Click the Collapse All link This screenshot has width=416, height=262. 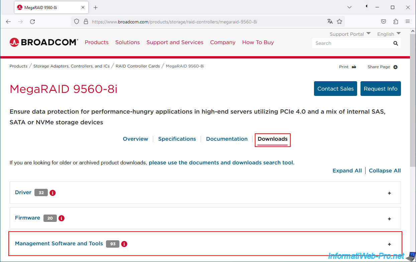385,171
